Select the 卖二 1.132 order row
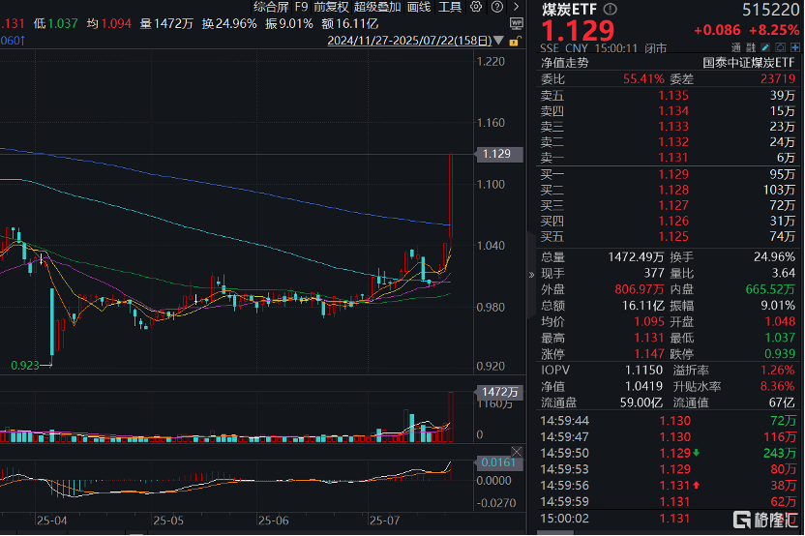Image resolution: width=805 pixels, height=536 pixels. (668, 141)
